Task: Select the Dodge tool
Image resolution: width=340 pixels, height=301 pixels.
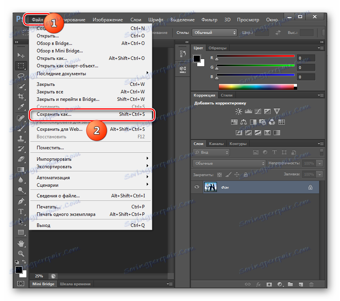Action: (21, 190)
